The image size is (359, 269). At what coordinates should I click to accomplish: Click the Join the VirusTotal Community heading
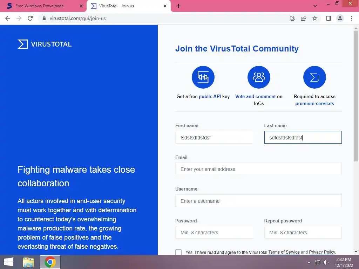tap(237, 48)
